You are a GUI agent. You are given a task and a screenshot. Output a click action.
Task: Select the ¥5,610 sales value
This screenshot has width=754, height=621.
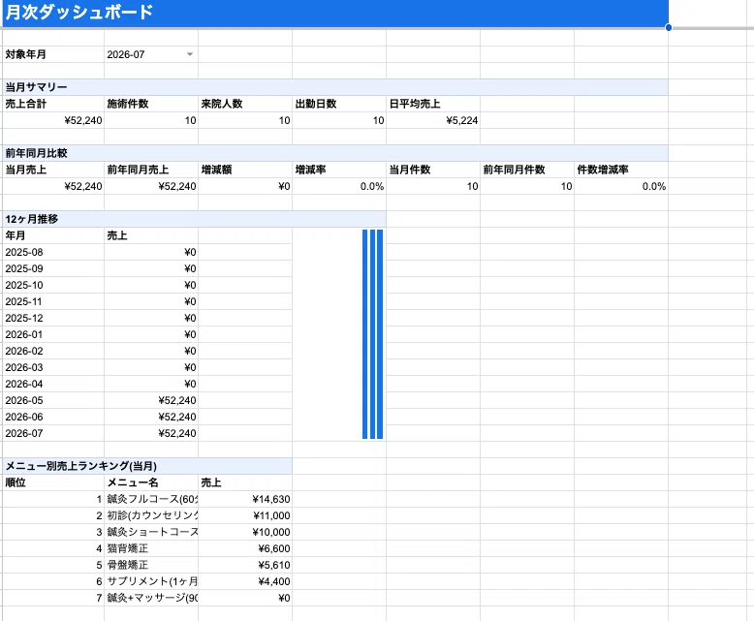point(245,565)
